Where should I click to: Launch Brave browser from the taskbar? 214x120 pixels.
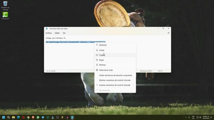tap(33, 117)
